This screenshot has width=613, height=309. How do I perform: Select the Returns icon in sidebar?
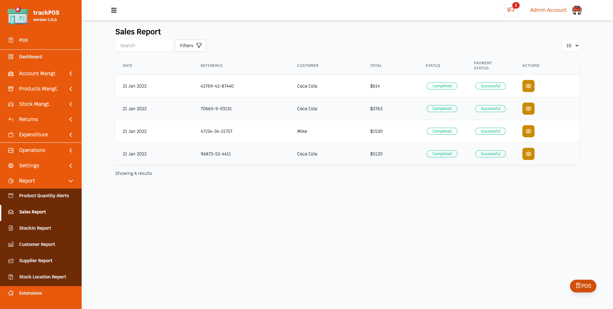11,119
